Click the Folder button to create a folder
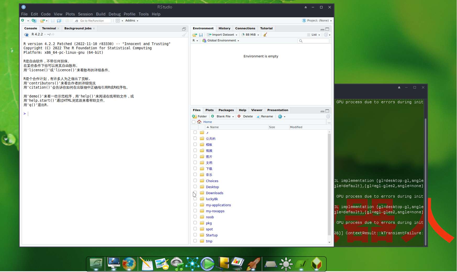This screenshot has height=272, width=457. [x=199, y=116]
